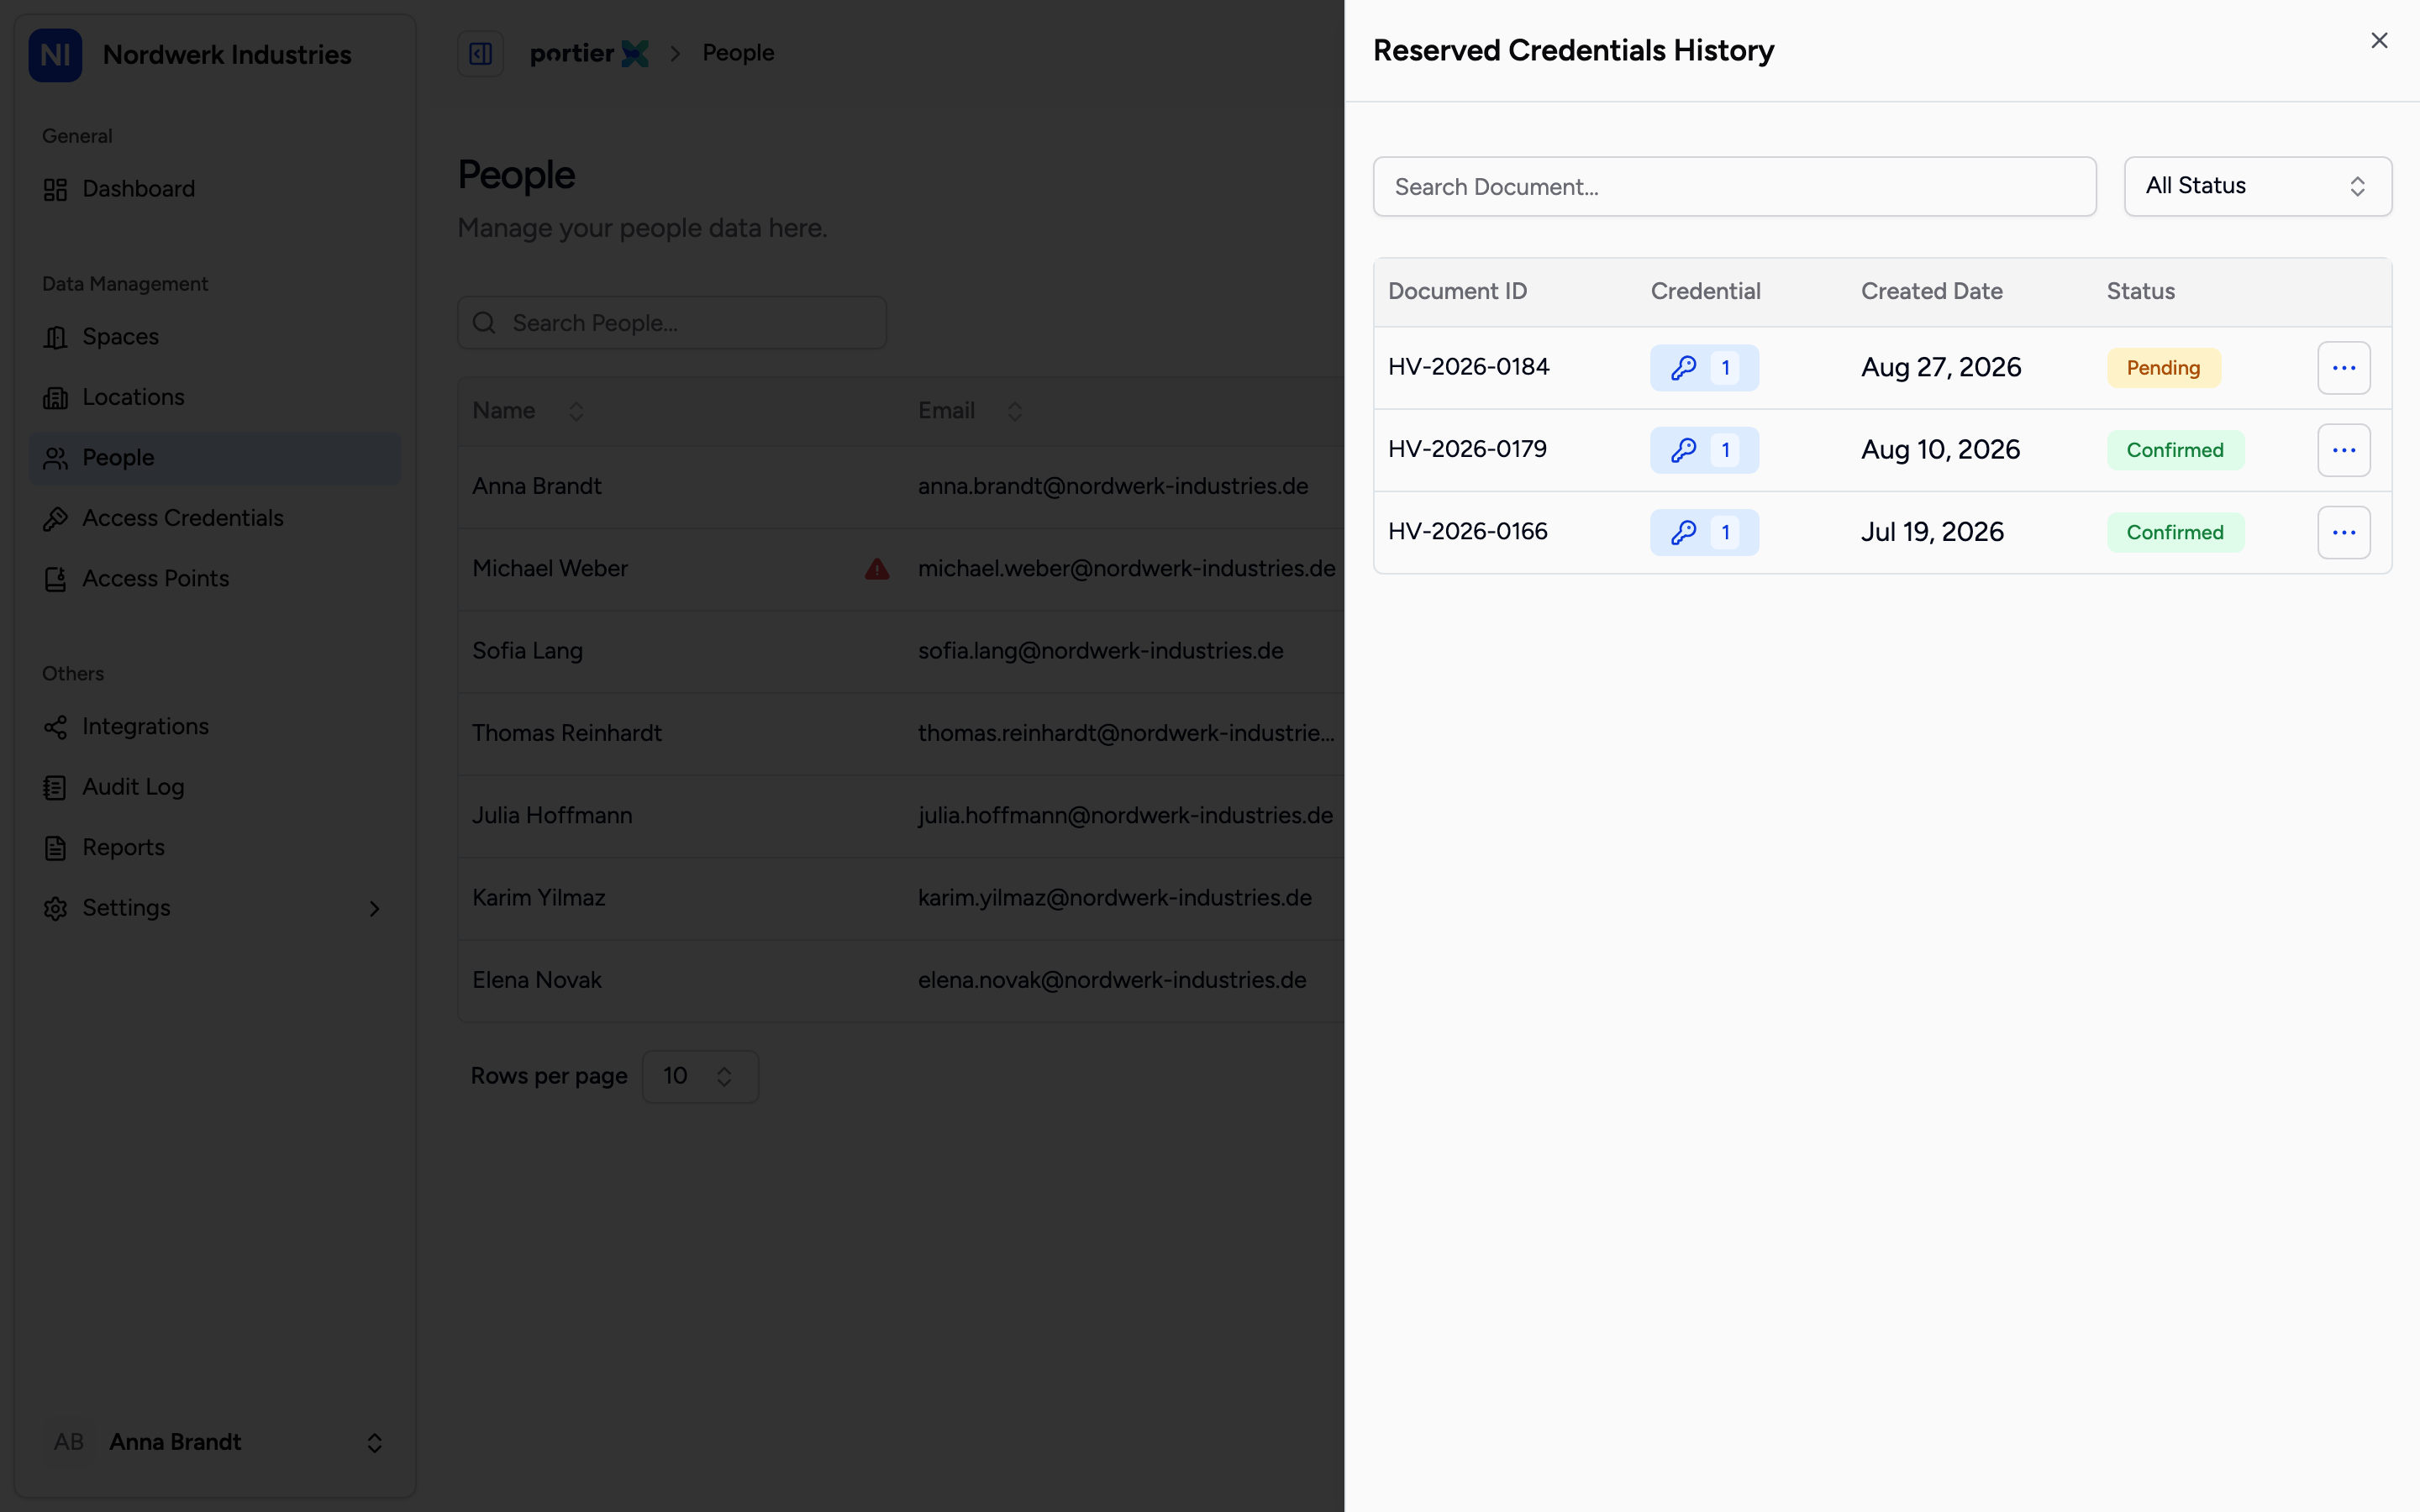The width and height of the screenshot is (2420, 1512).
Task: Select People in the sidebar
Action: pyautogui.click(x=215, y=458)
